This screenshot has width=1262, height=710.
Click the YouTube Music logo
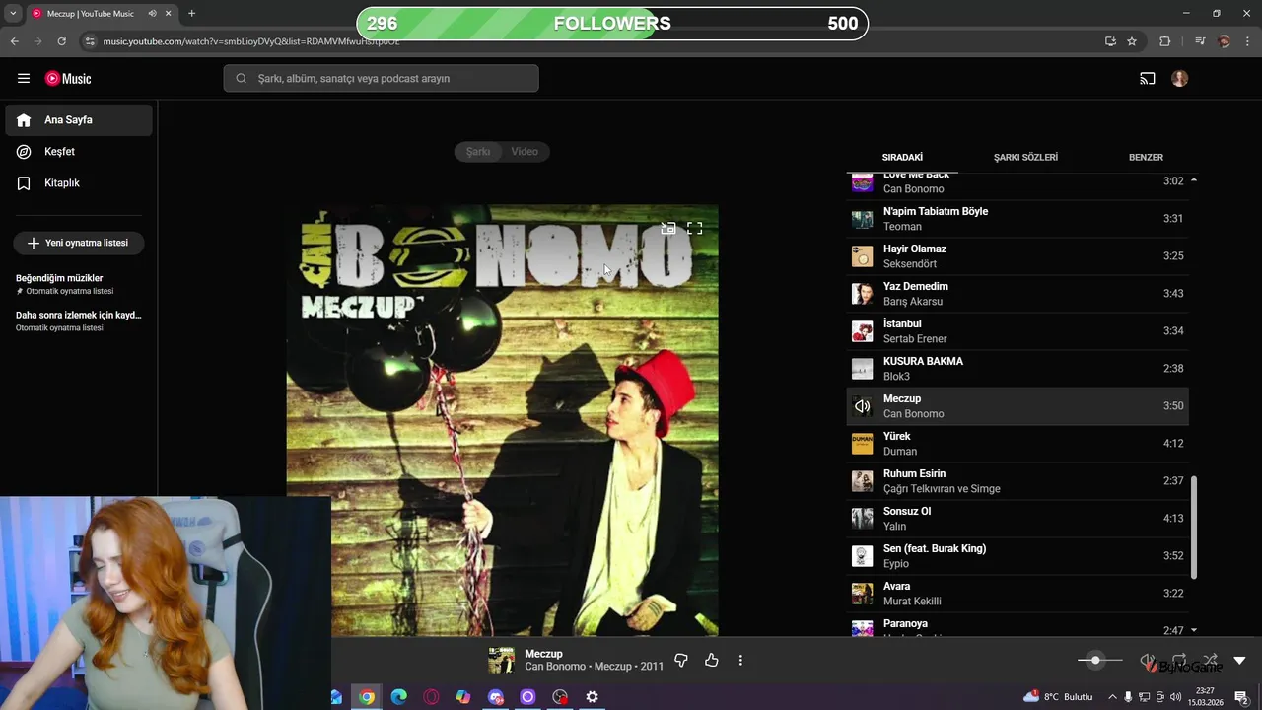68,79
